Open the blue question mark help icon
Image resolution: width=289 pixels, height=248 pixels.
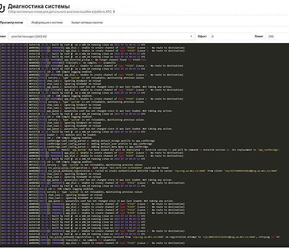(114, 12)
